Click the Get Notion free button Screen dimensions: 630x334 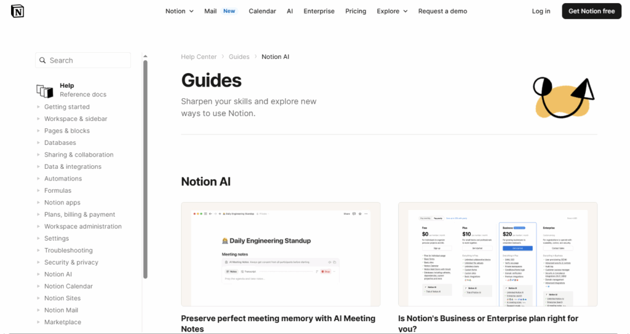pos(591,11)
